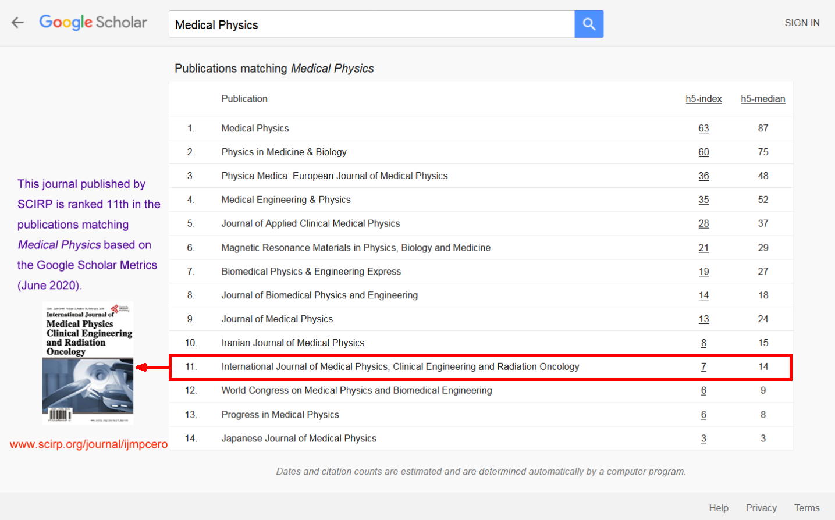Select the Medical Physics publication name

click(x=255, y=129)
